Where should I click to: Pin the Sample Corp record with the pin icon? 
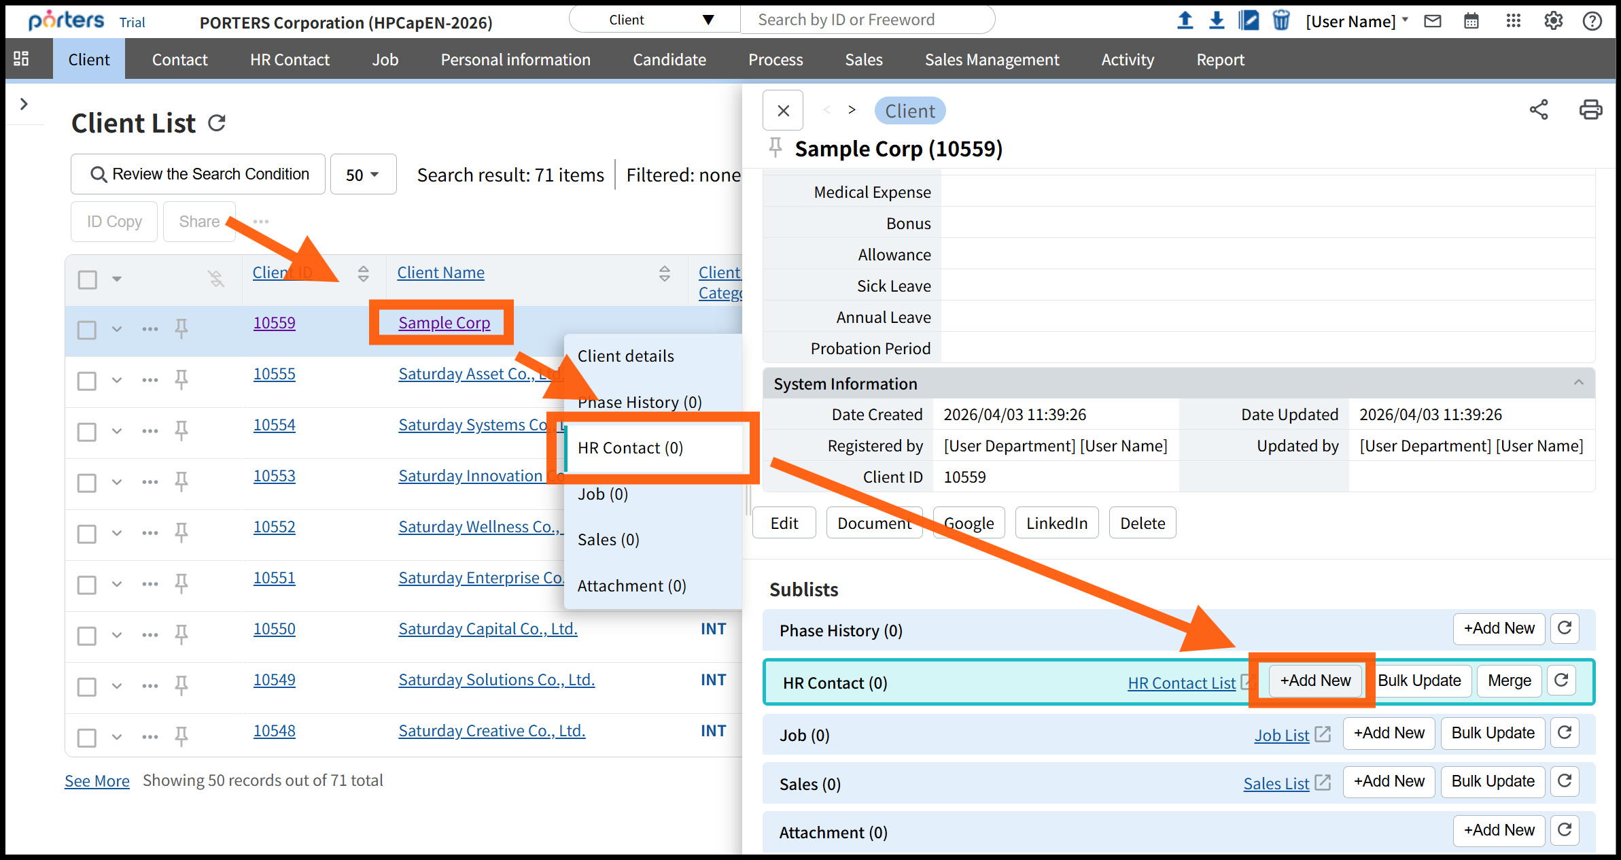(775, 147)
